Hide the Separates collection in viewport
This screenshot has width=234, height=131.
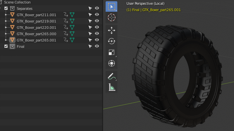97,8
